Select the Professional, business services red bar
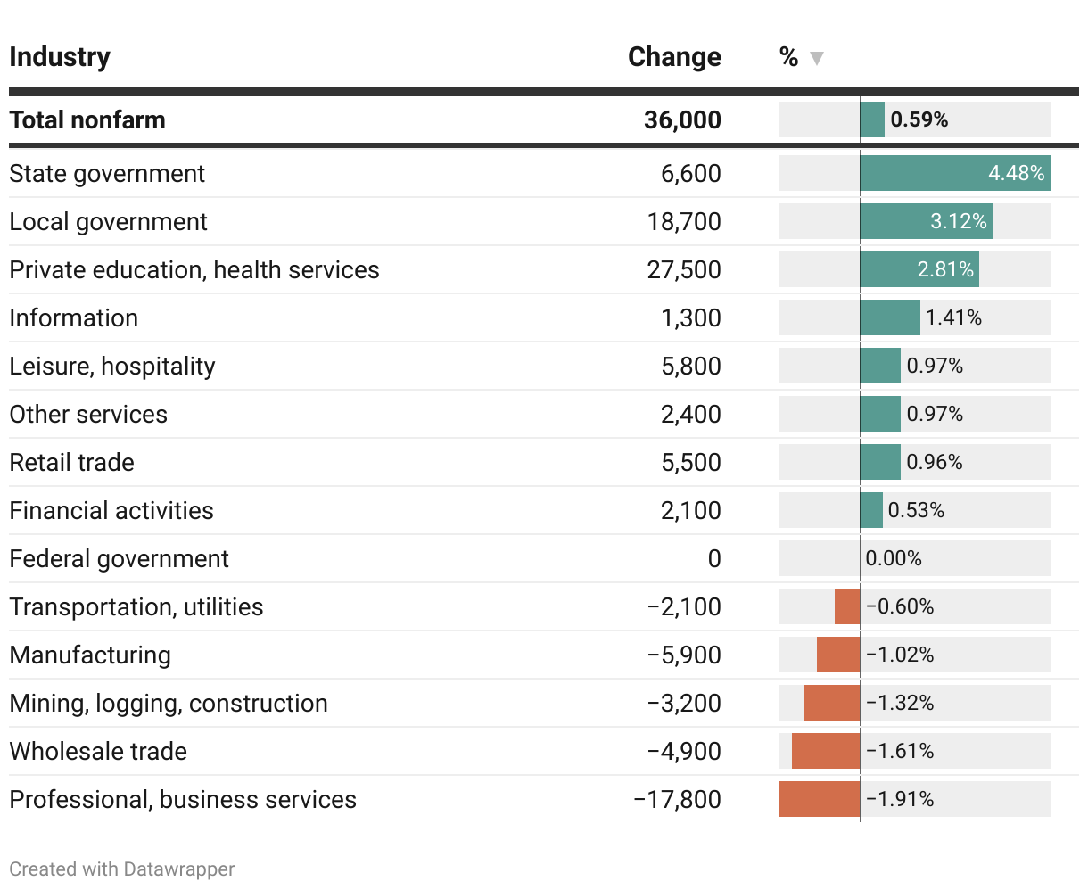Image resolution: width=1088 pixels, height=890 pixels. point(820,799)
